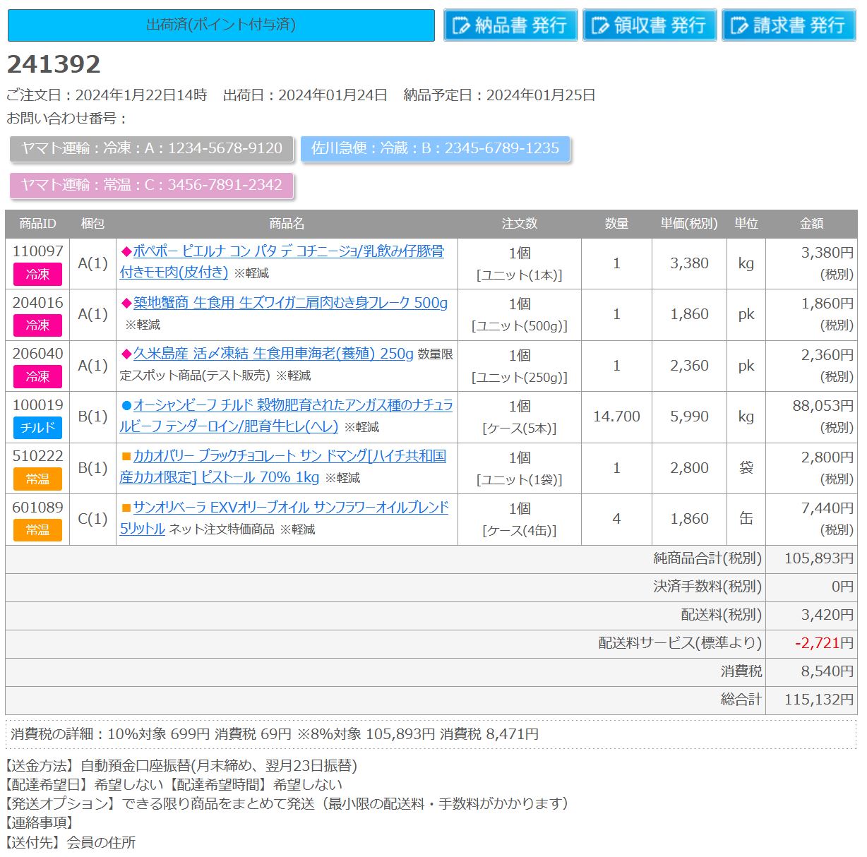Click amount 88,053円

(823, 405)
